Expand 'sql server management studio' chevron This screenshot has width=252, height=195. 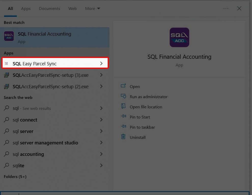click(101, 143)
